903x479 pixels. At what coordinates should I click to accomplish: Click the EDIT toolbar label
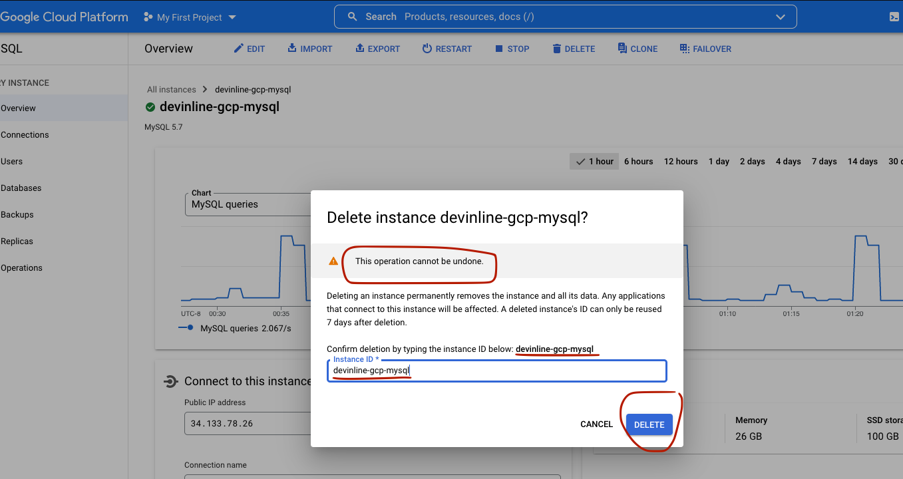click(256, 49)
